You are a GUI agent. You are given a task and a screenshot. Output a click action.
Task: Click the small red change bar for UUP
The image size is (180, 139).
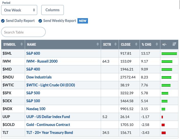[x=162, y=117]
